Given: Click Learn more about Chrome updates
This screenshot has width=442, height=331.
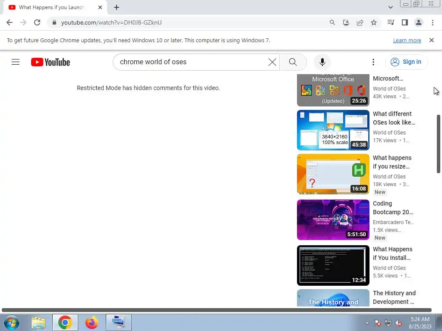Looking at the screenshot, I should [x=407, y=40].
